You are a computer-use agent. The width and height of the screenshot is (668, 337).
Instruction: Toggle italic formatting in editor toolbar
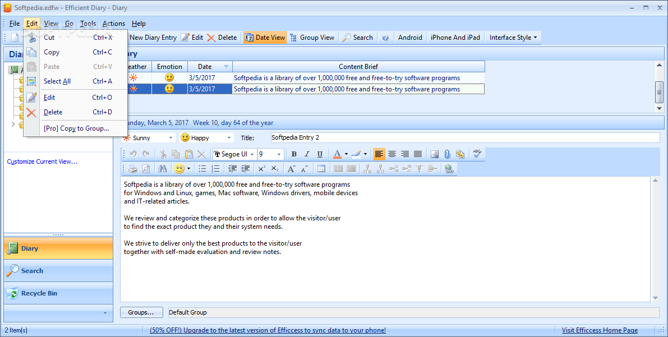pyautogui.click(x=307, y=154)
